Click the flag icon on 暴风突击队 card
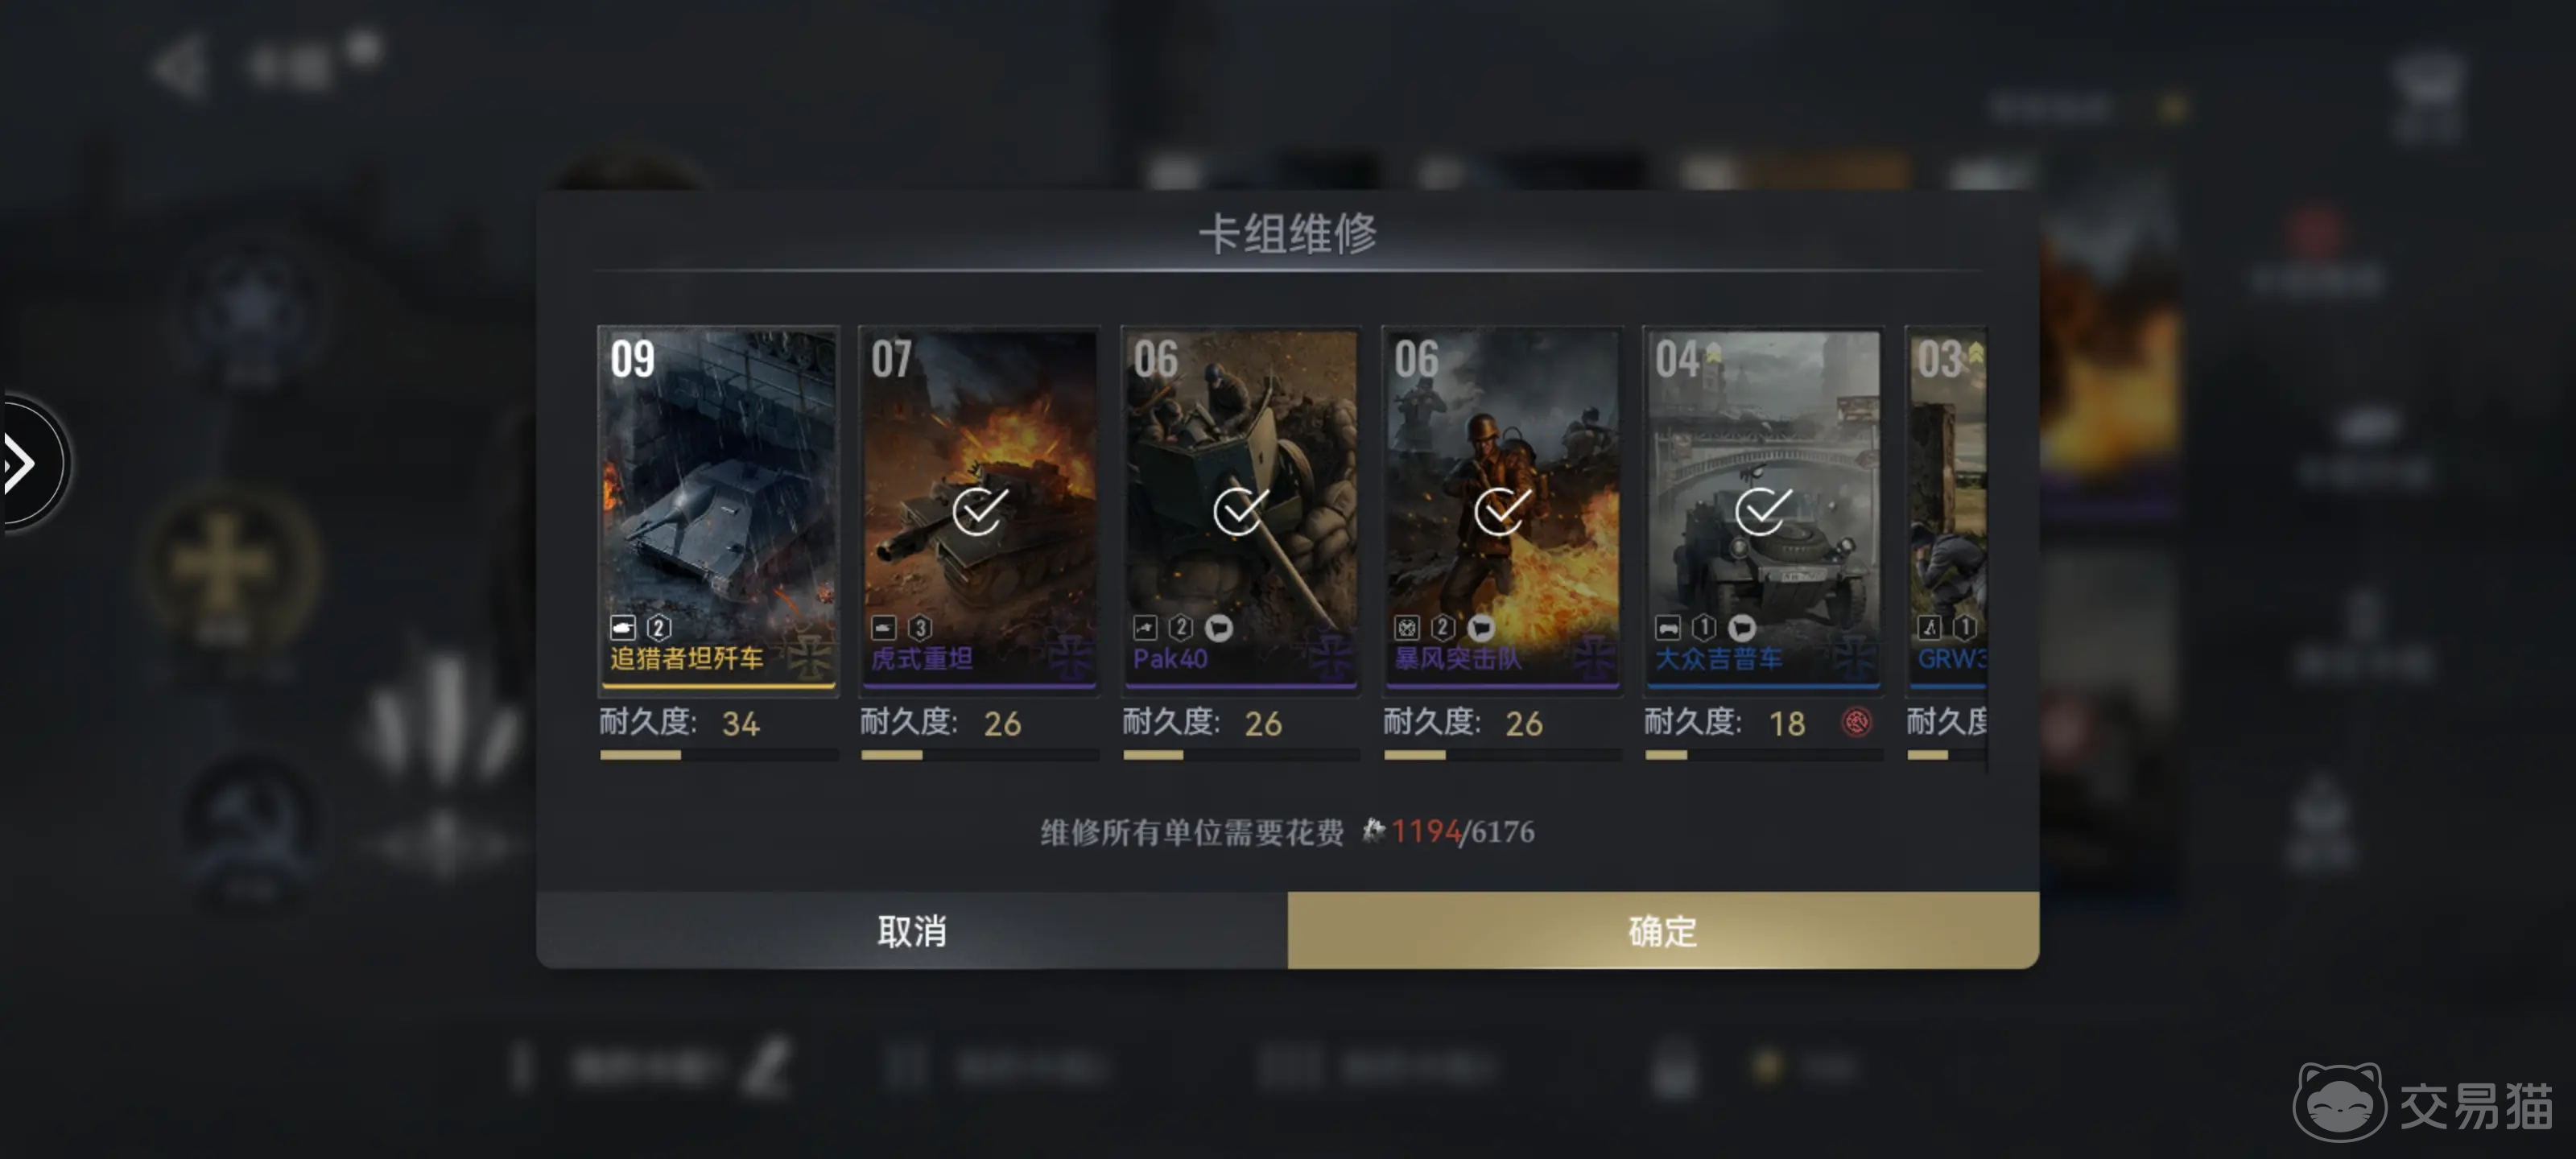Image resolution: width=2576 pixels, height=1159 pixels. pyautogui.click(x=1480, y=627)
